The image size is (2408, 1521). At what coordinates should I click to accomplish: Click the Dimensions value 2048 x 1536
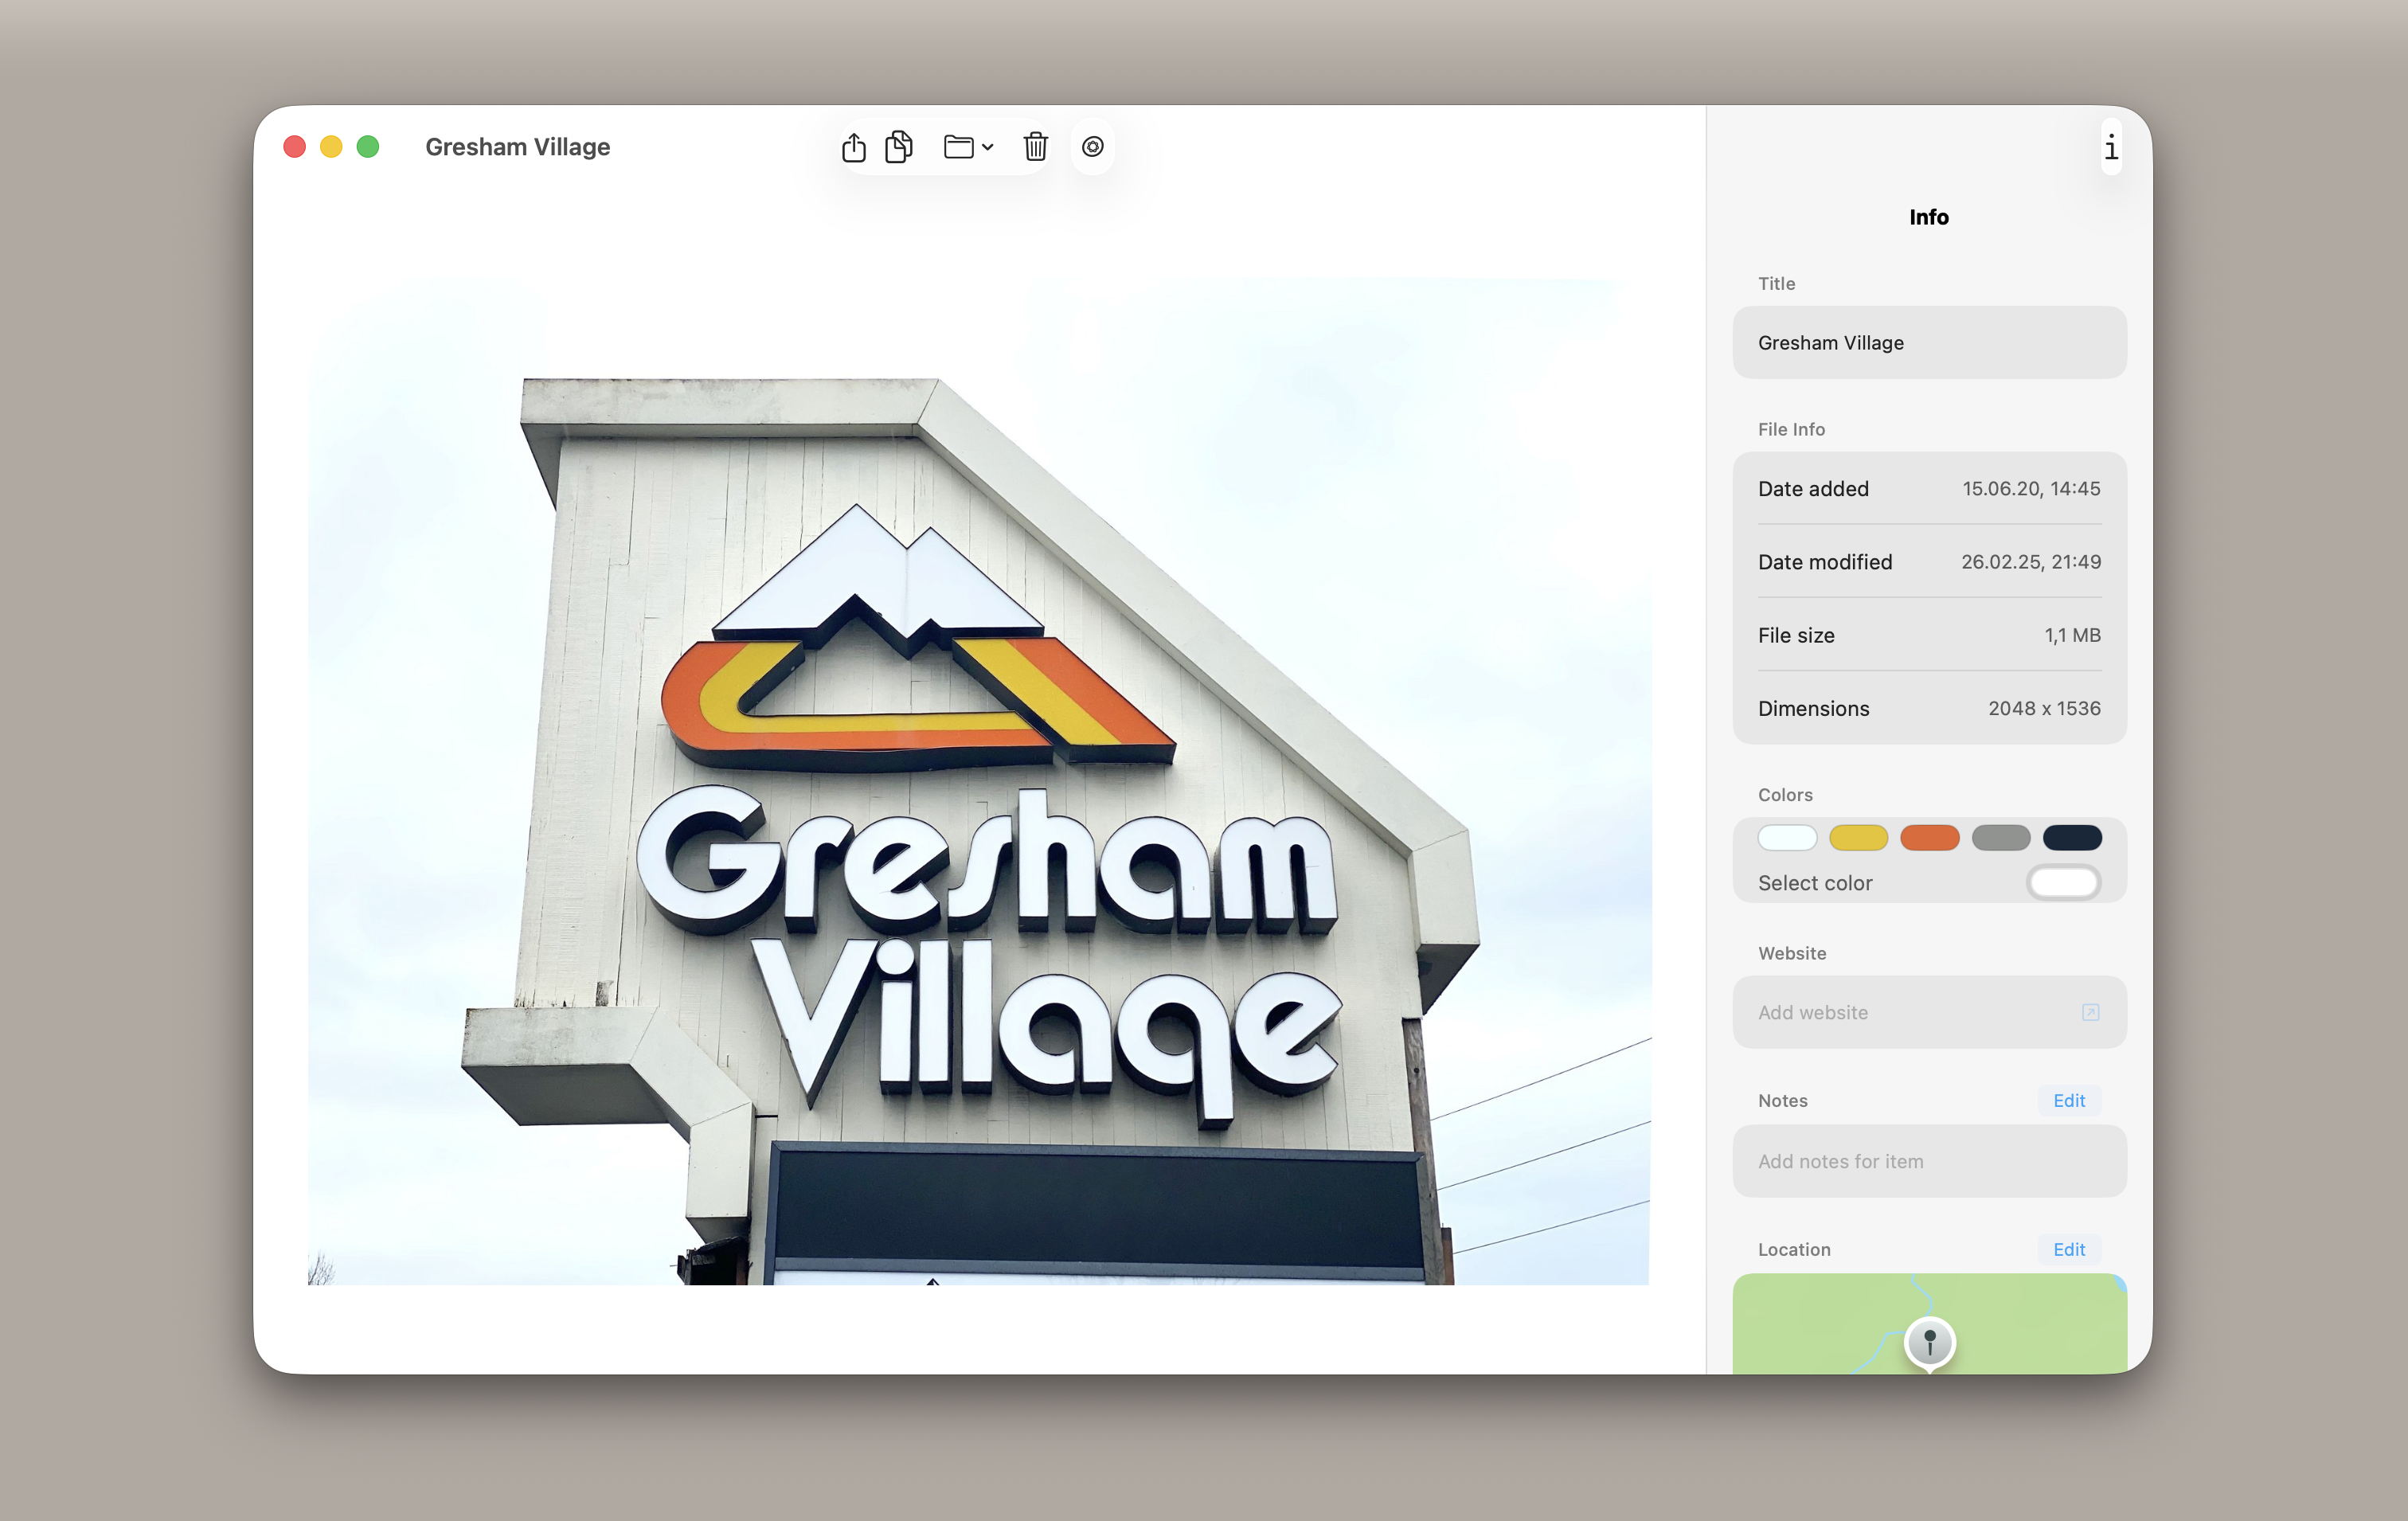(2044, 708)
